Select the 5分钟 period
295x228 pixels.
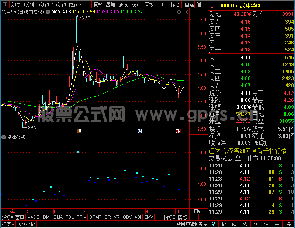pyautogui.click(x=43, y=4)
